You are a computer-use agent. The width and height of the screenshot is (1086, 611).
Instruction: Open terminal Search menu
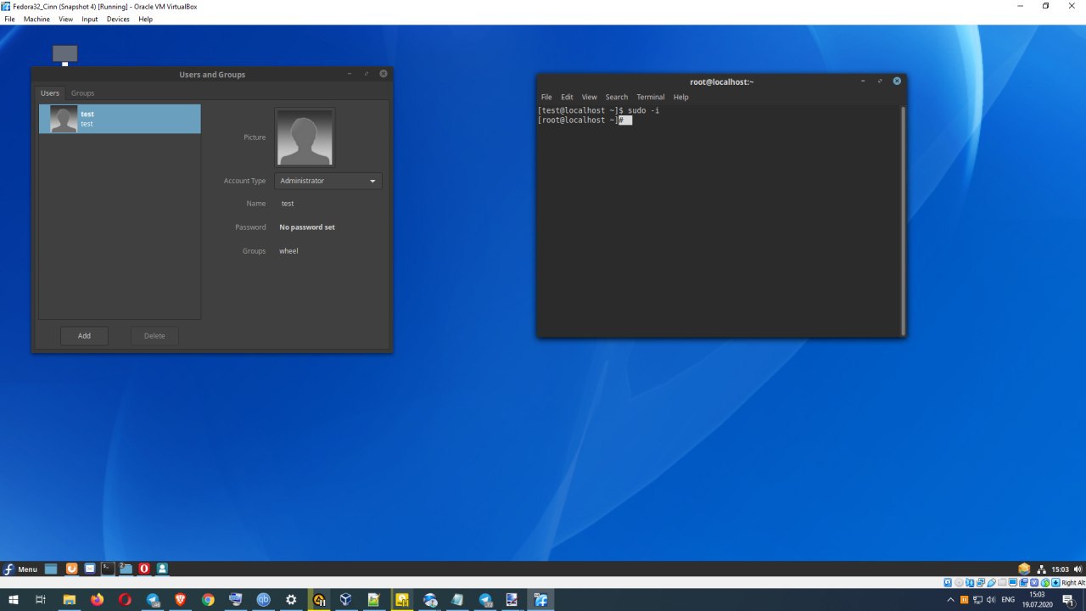click(617, 97)
